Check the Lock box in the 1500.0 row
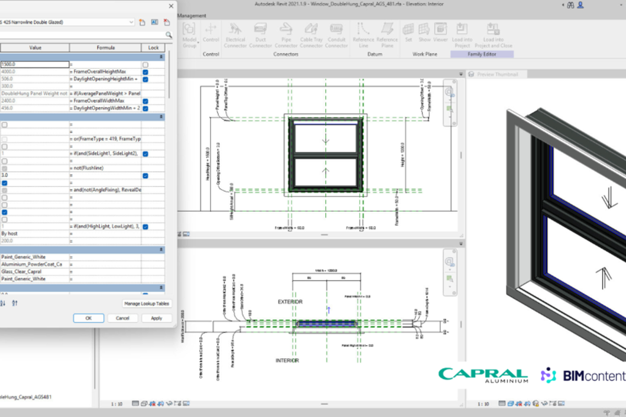The width and height of the screenshot is (626, 417). [x=146, y=65]
